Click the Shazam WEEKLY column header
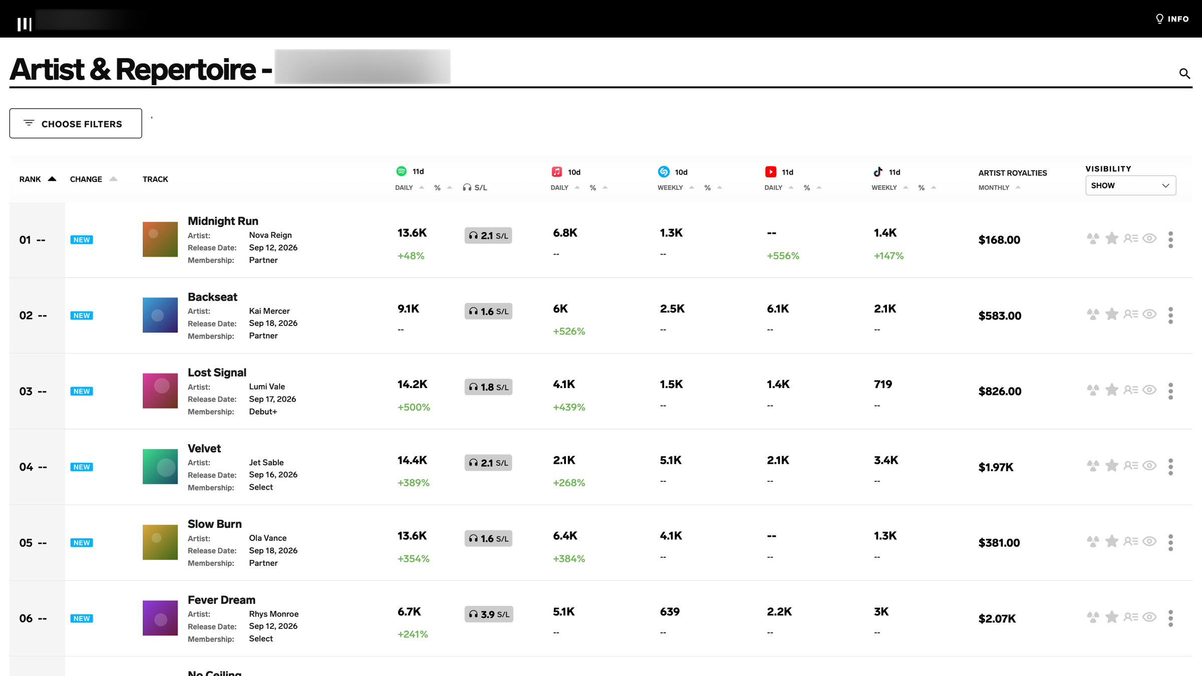This screenshot has height=676, width=1202. 670,188
